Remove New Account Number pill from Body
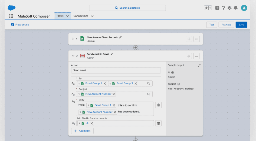256x141 pixels. click(115, 112)
